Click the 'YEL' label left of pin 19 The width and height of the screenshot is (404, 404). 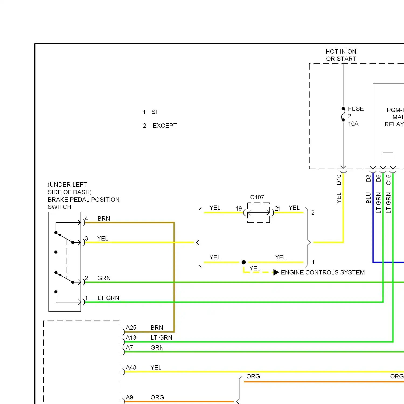point(215,208)
